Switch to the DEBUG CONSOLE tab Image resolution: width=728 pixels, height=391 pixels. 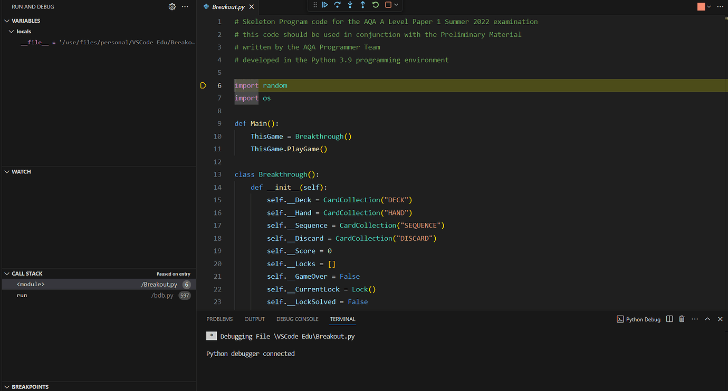[x=297, y=319]
